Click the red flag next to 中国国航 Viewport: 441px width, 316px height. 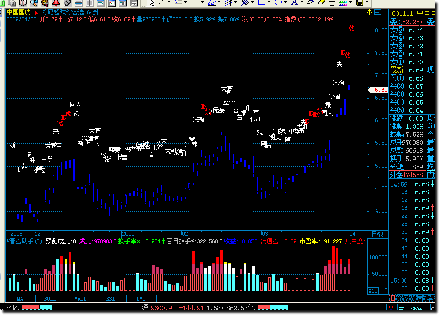pos(36,13)
